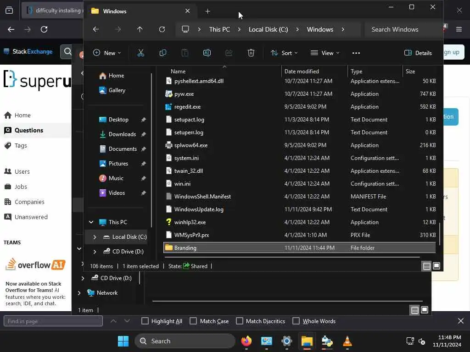This screenshot has width=470, height=352.
Task: Go up one folder level
Action: [x=140, y=29]
